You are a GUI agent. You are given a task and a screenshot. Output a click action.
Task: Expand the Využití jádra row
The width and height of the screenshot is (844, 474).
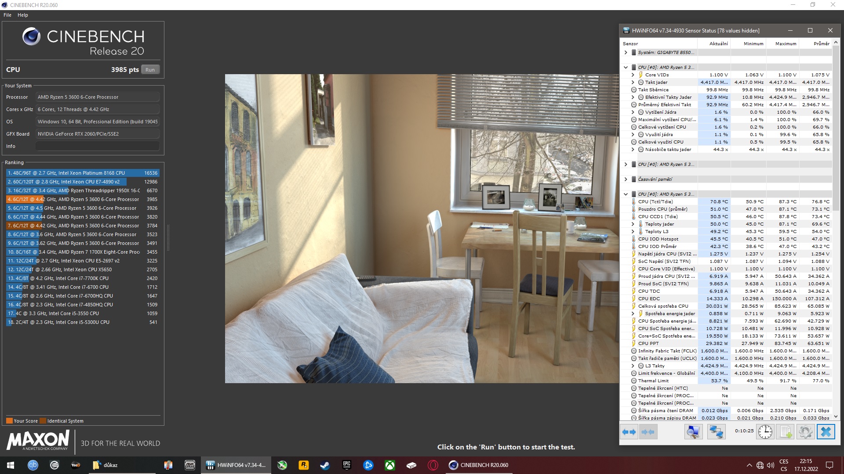pos(633,135)
